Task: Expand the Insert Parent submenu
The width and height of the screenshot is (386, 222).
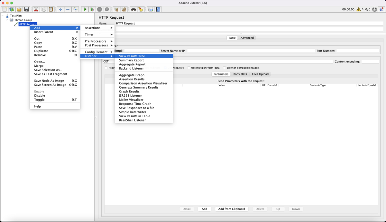Action: coord(55,32)
